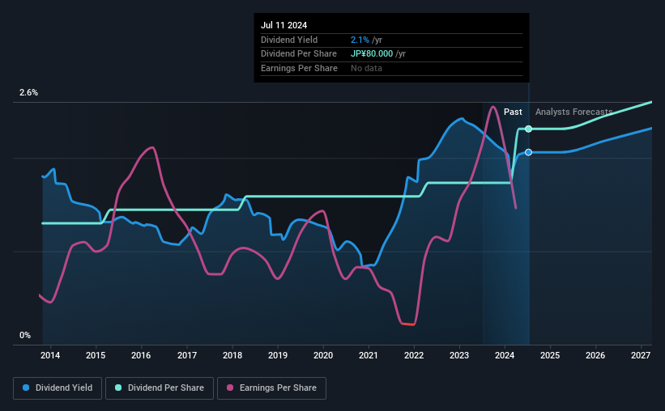Viewport: 665px width, 411px height.
Task: Click the 2018 x-axis label
Action: (x=232, y=355)
